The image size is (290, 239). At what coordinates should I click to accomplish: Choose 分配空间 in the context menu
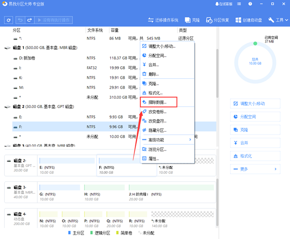coord(167,55)
